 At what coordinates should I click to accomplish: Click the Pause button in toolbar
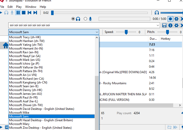(18, 13)
